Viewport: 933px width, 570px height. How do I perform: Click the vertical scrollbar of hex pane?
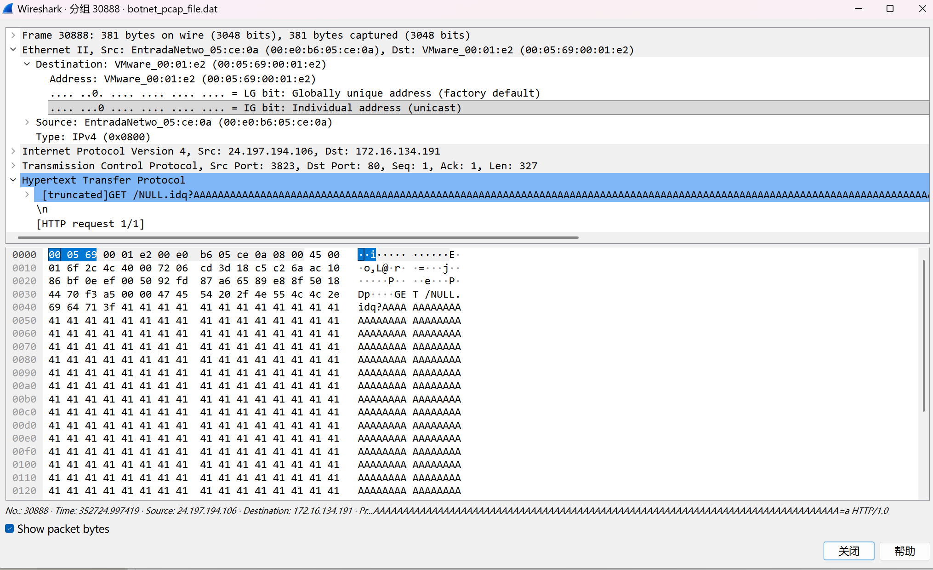[923, 336]
